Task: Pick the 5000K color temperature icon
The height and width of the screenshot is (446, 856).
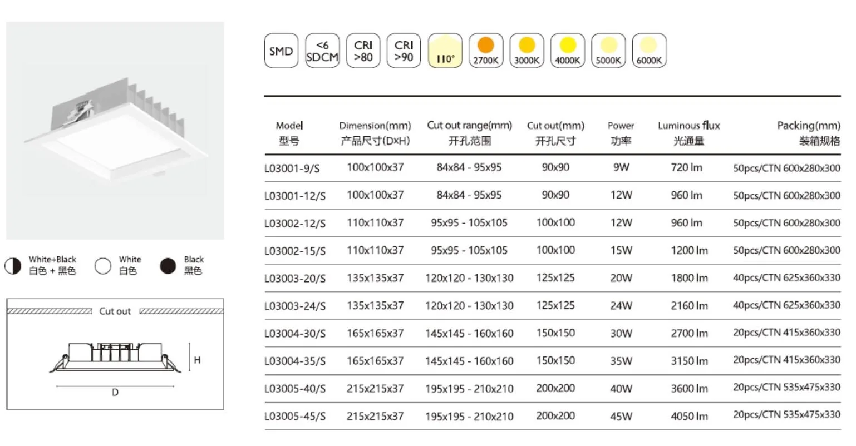Action: point(608,51)
